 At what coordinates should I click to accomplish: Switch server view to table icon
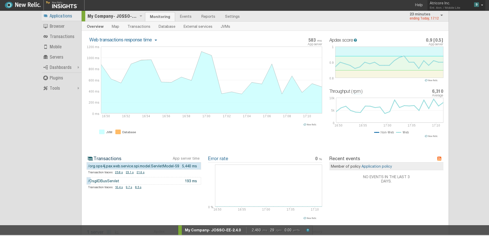click(x=109, y=232)
